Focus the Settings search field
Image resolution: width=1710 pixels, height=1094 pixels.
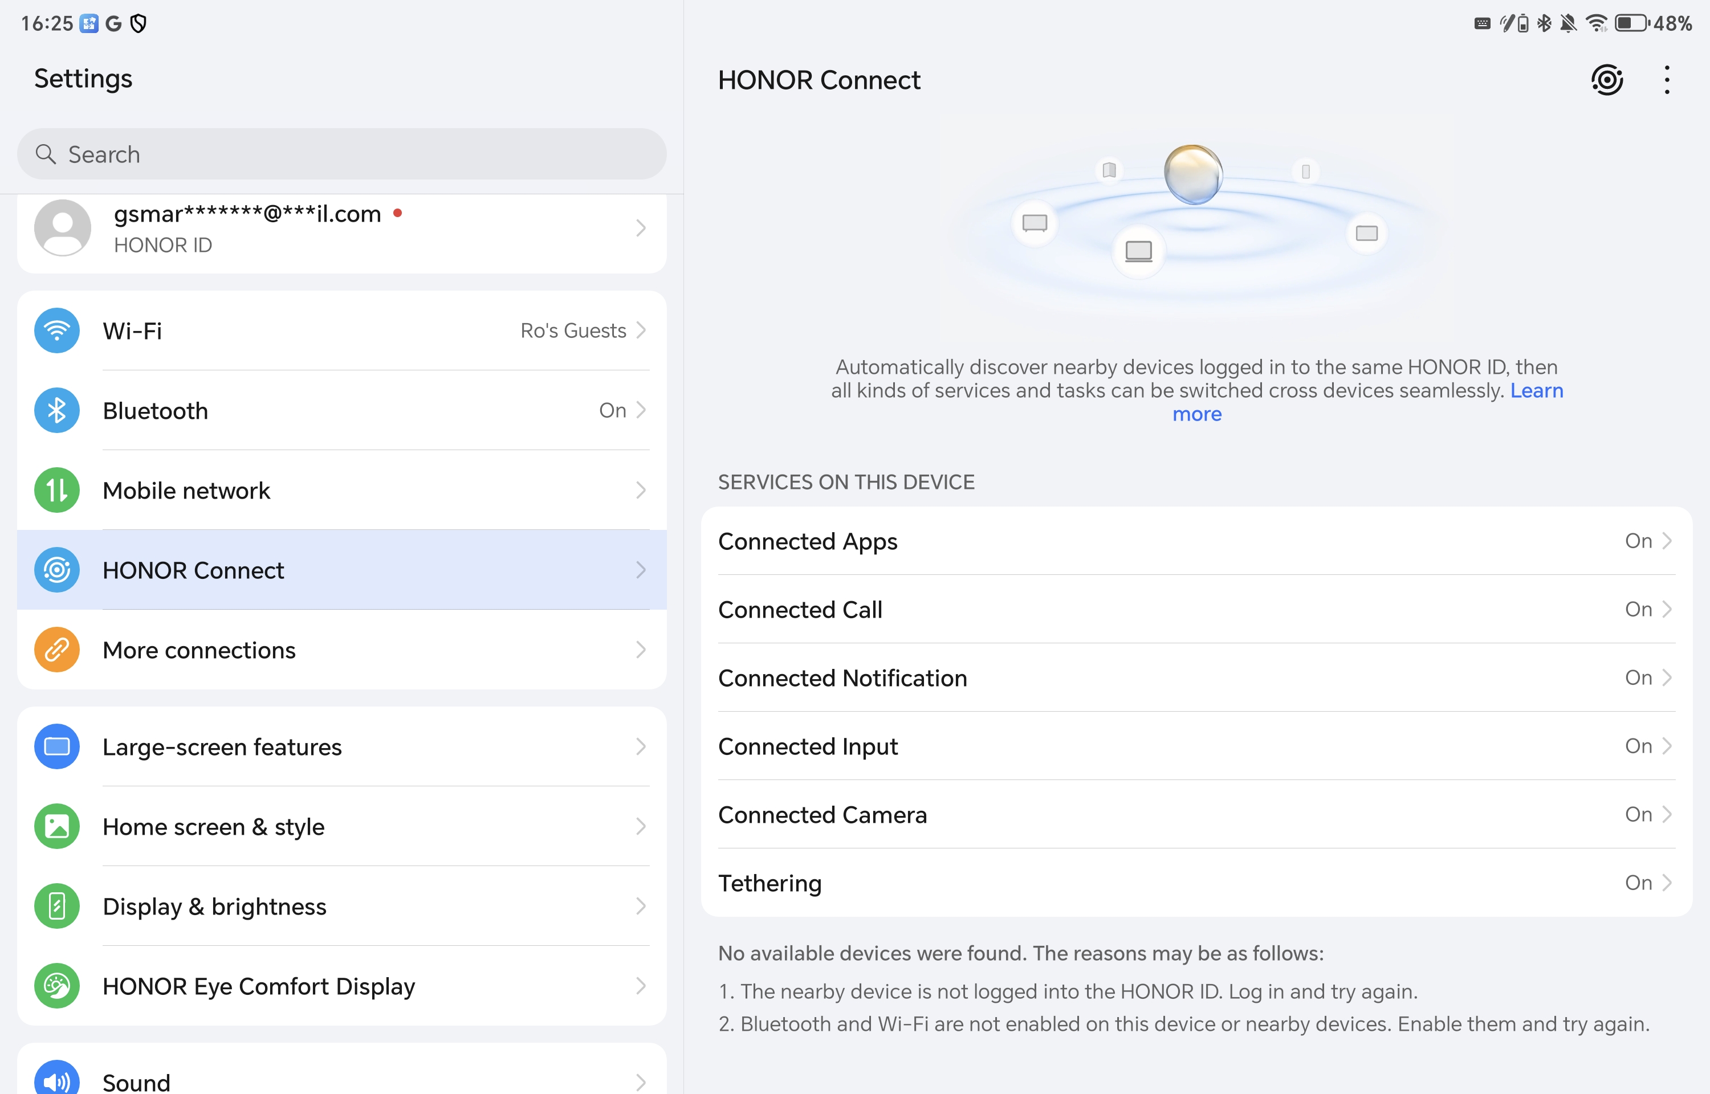[342, 154]
